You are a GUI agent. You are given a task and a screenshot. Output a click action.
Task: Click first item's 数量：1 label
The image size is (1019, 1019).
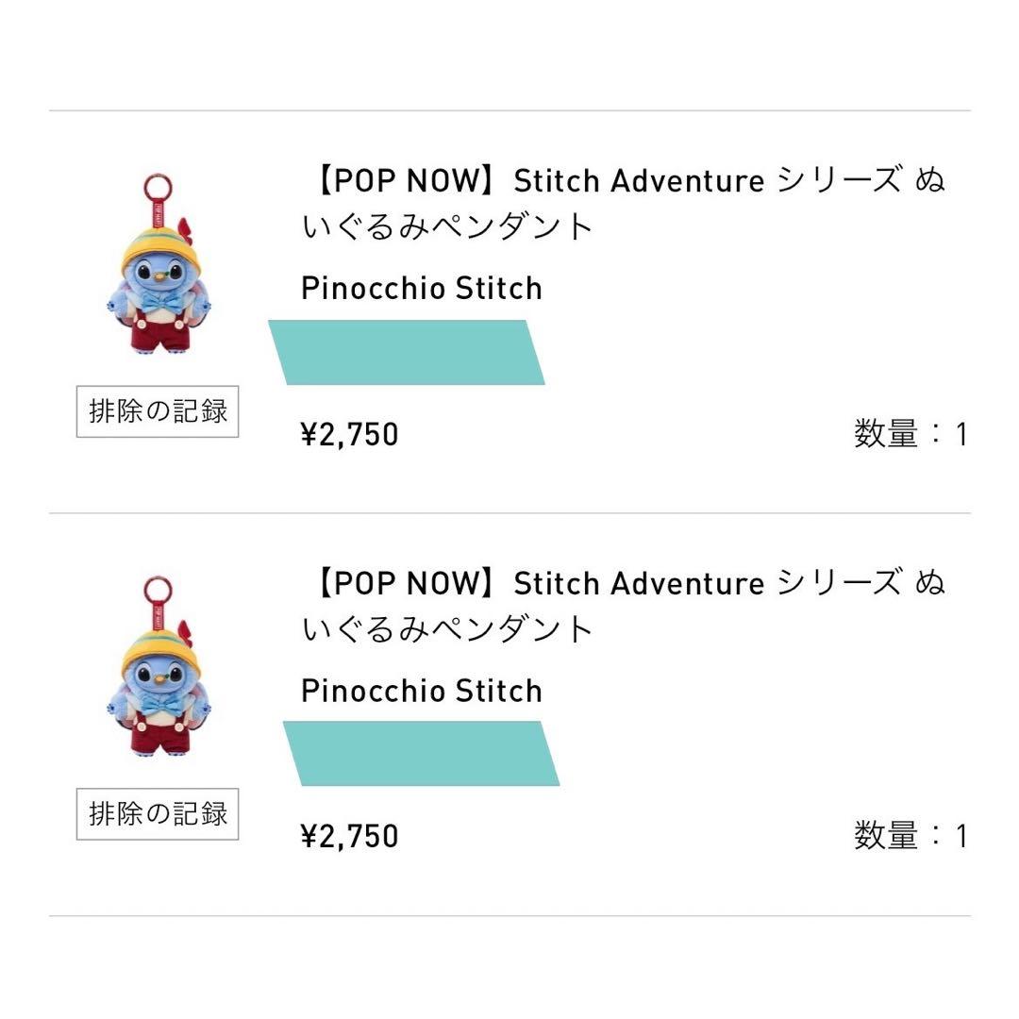pyautogui.click(x=910, y=433)
